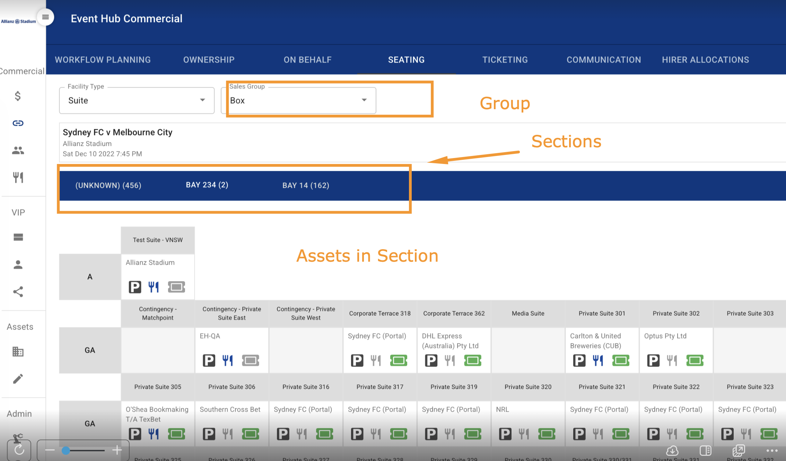786x461 pixels.
Task: Open the dollar sign Commercial sidebar icon
Action: (x=18, y=96)
